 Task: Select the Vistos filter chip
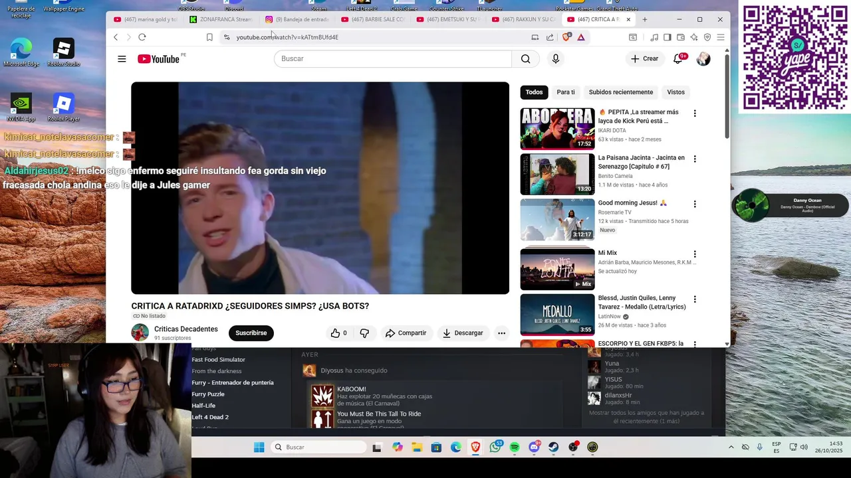(x=676, y=92)
